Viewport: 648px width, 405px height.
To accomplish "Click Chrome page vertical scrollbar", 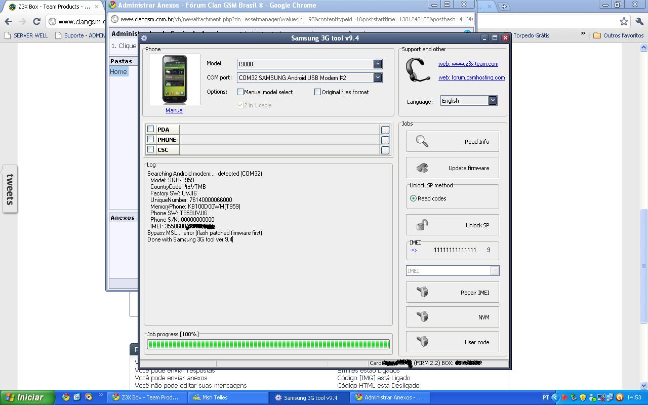I will coord(644,215).
